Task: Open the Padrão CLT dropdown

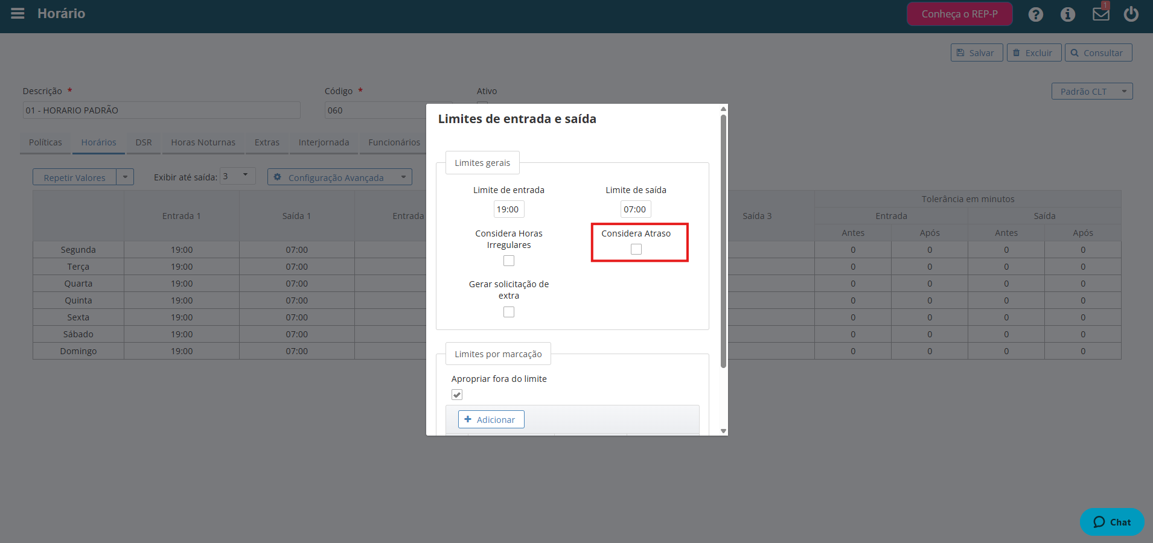Action: [x=1091, y=91]
